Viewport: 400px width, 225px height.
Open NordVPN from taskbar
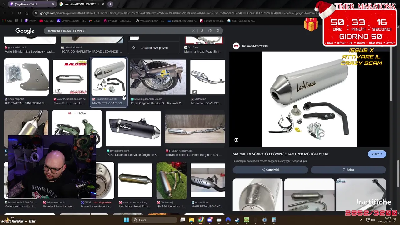pos(228,220)
